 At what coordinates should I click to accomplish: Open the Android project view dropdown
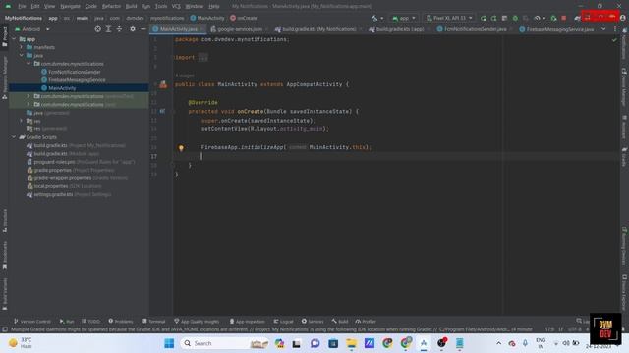[x=31, y=29]
